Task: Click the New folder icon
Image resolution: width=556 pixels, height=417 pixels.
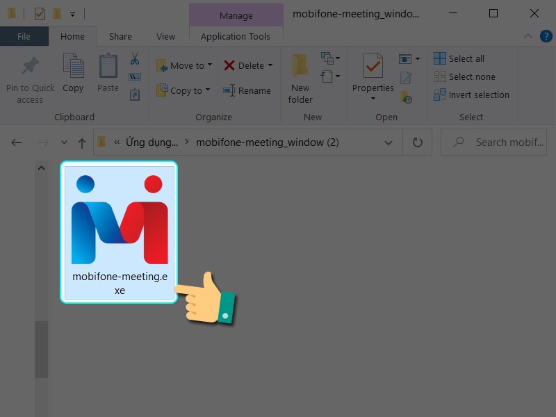Action: [x=300, y=67]
